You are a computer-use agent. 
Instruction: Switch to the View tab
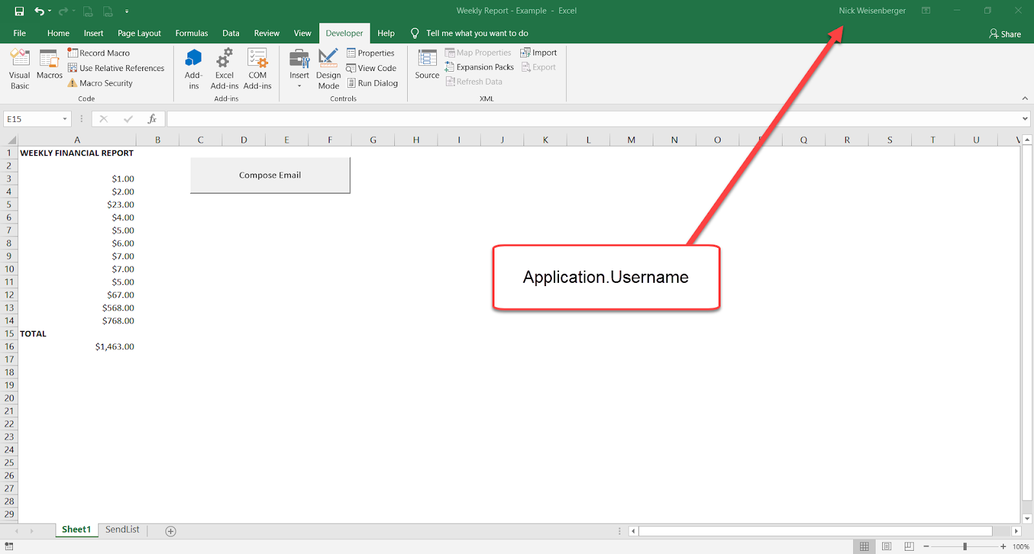click(x=302, y=34)
